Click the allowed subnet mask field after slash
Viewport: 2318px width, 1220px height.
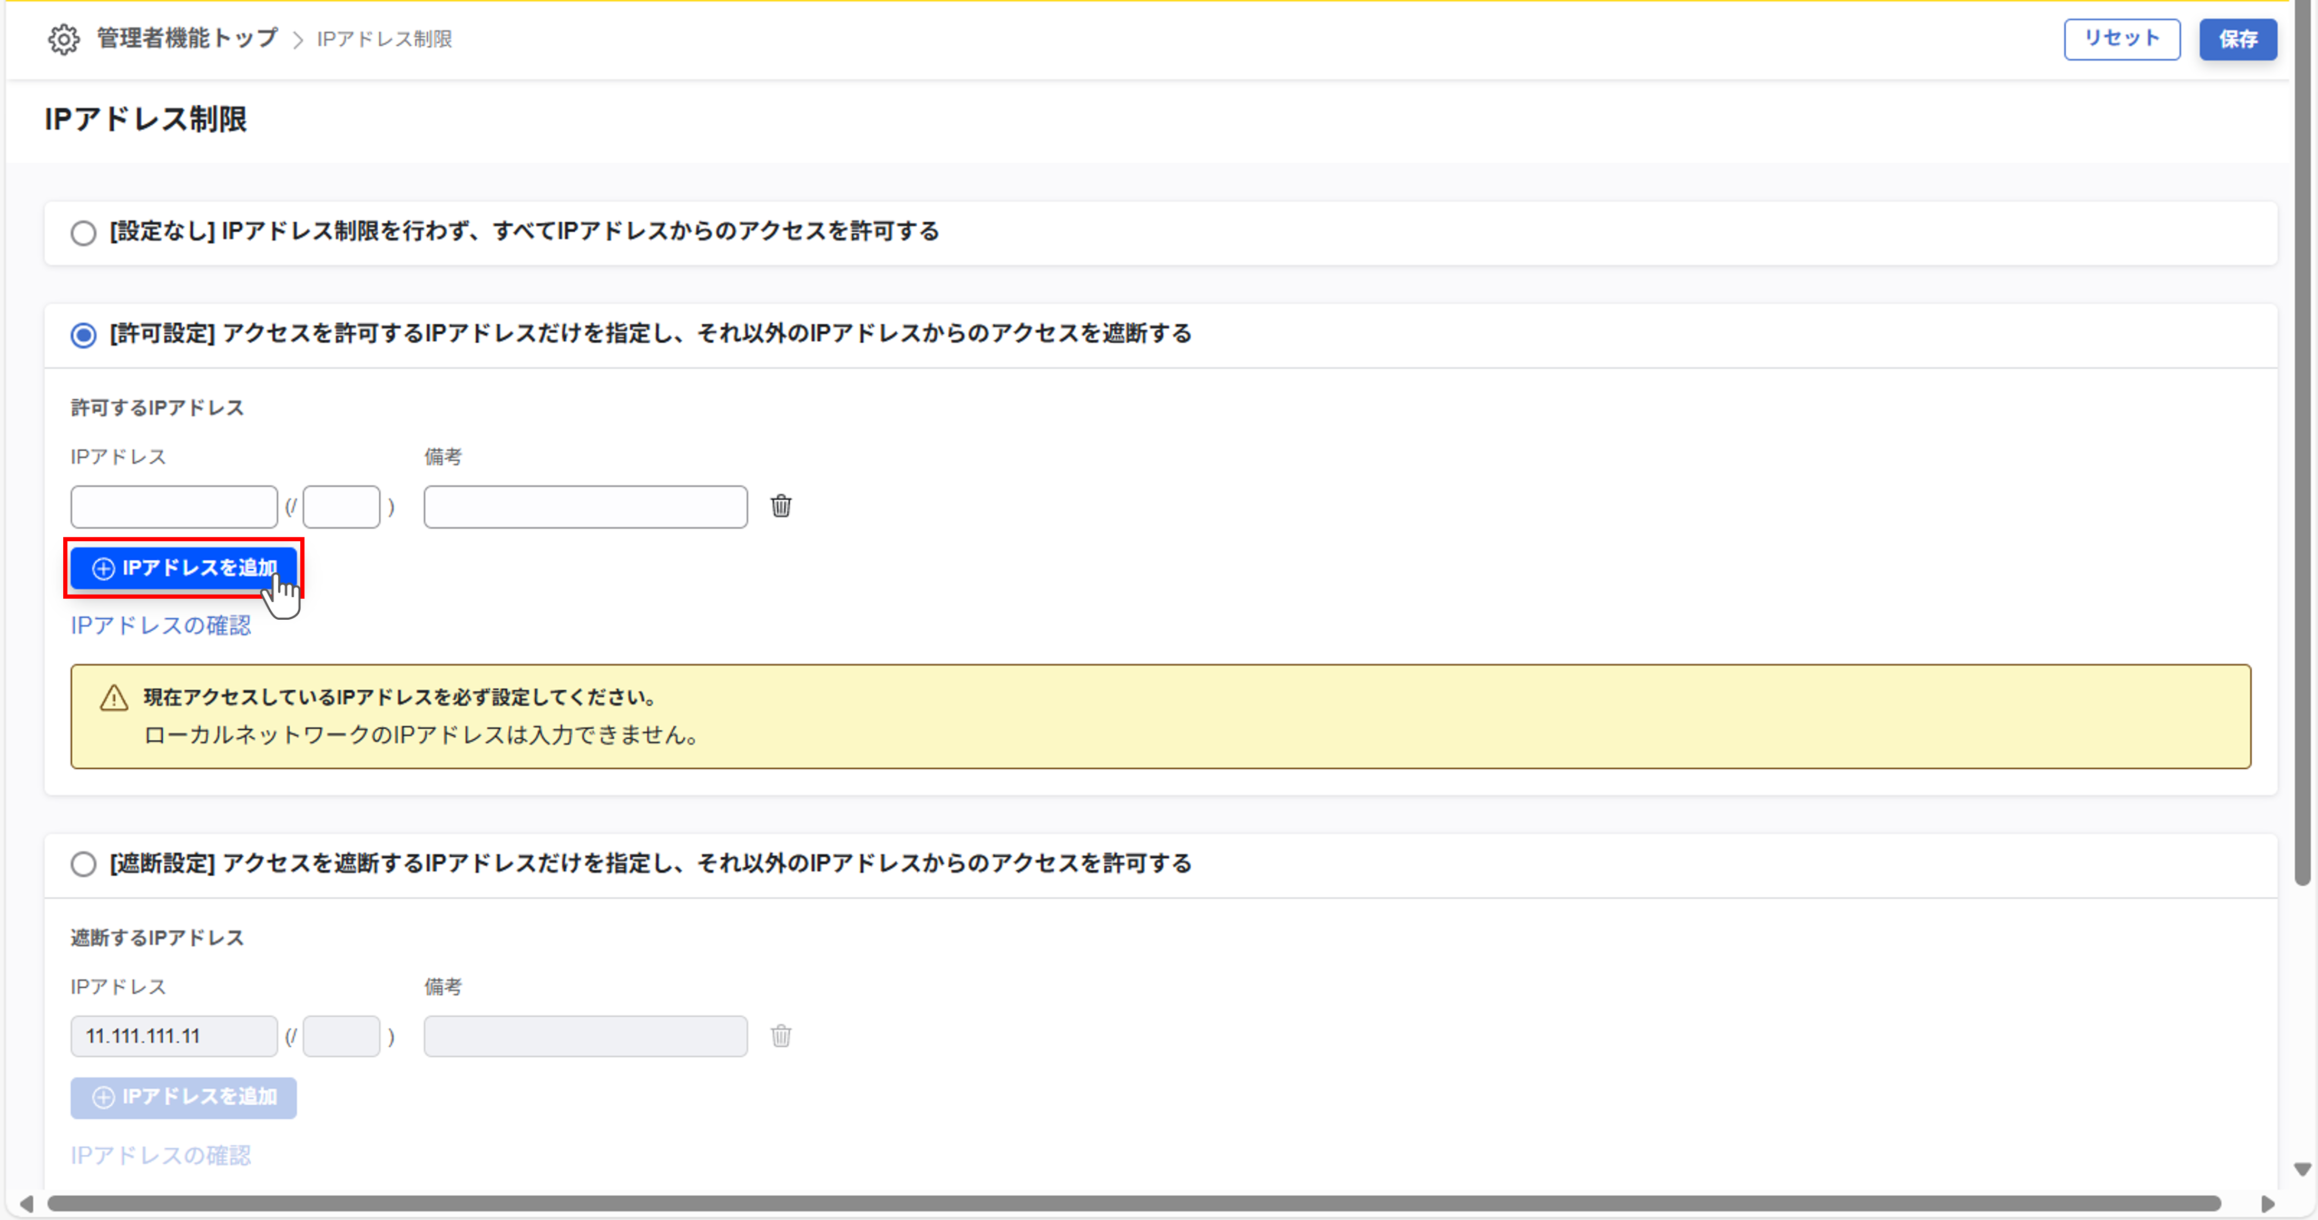(341, 507)
